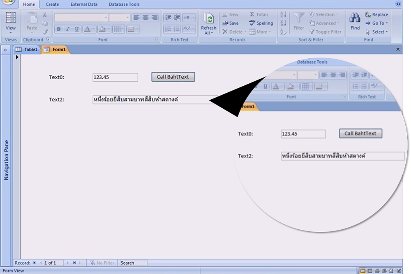Viewport: 411px width, 274px height.
Task: Click the Save record icon
Action: 230,23
